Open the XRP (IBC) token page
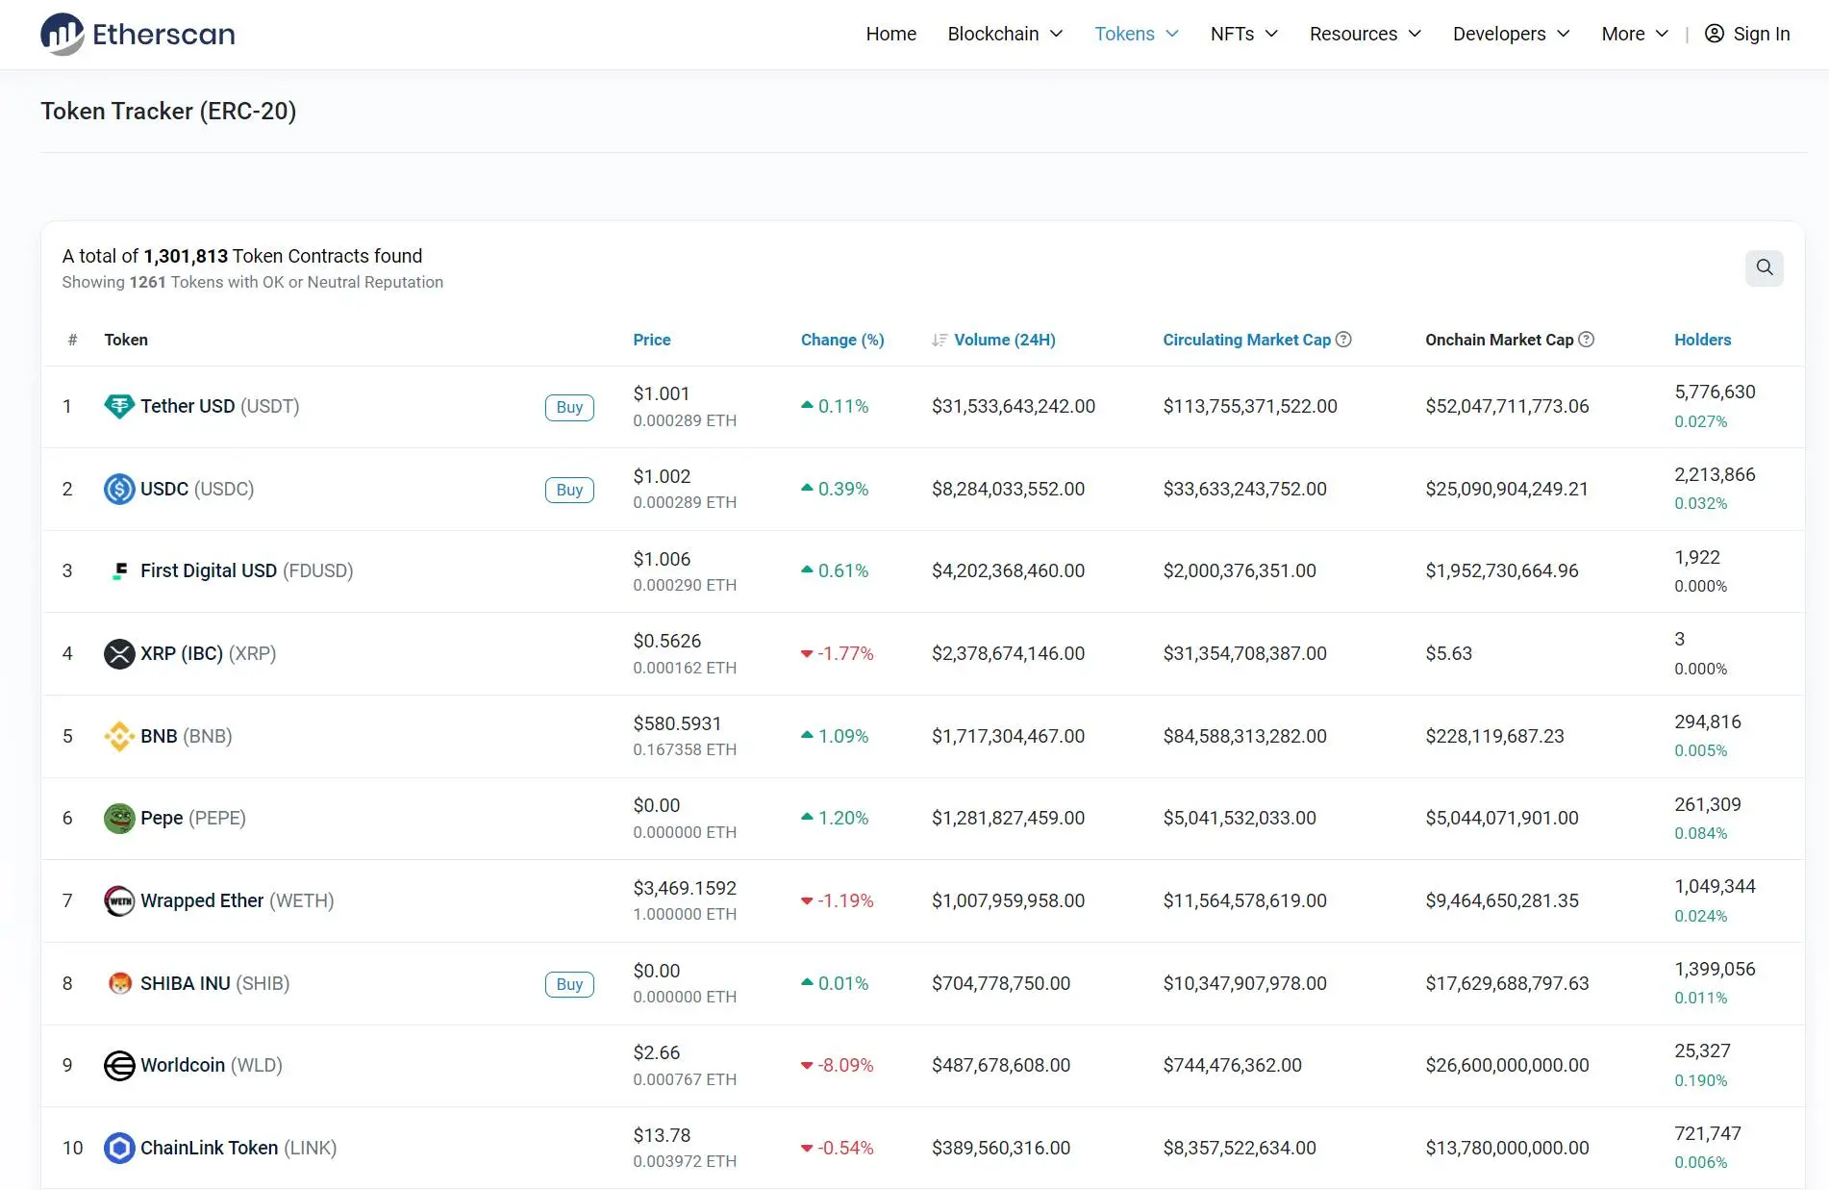The image size is (1829, 1190). 208,653
